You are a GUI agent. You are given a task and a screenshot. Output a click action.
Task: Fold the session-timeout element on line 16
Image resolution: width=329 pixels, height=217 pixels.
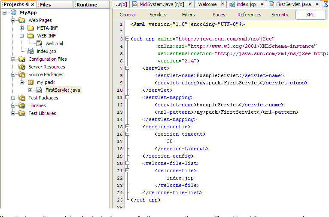pos(127,134)
